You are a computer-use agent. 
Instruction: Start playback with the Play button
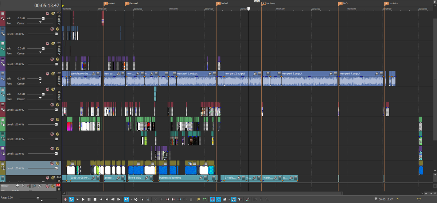tap(83, 199)
